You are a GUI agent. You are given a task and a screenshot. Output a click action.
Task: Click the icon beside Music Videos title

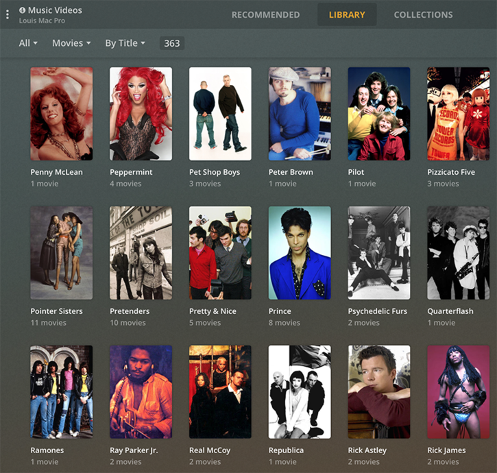pos(22,10)
